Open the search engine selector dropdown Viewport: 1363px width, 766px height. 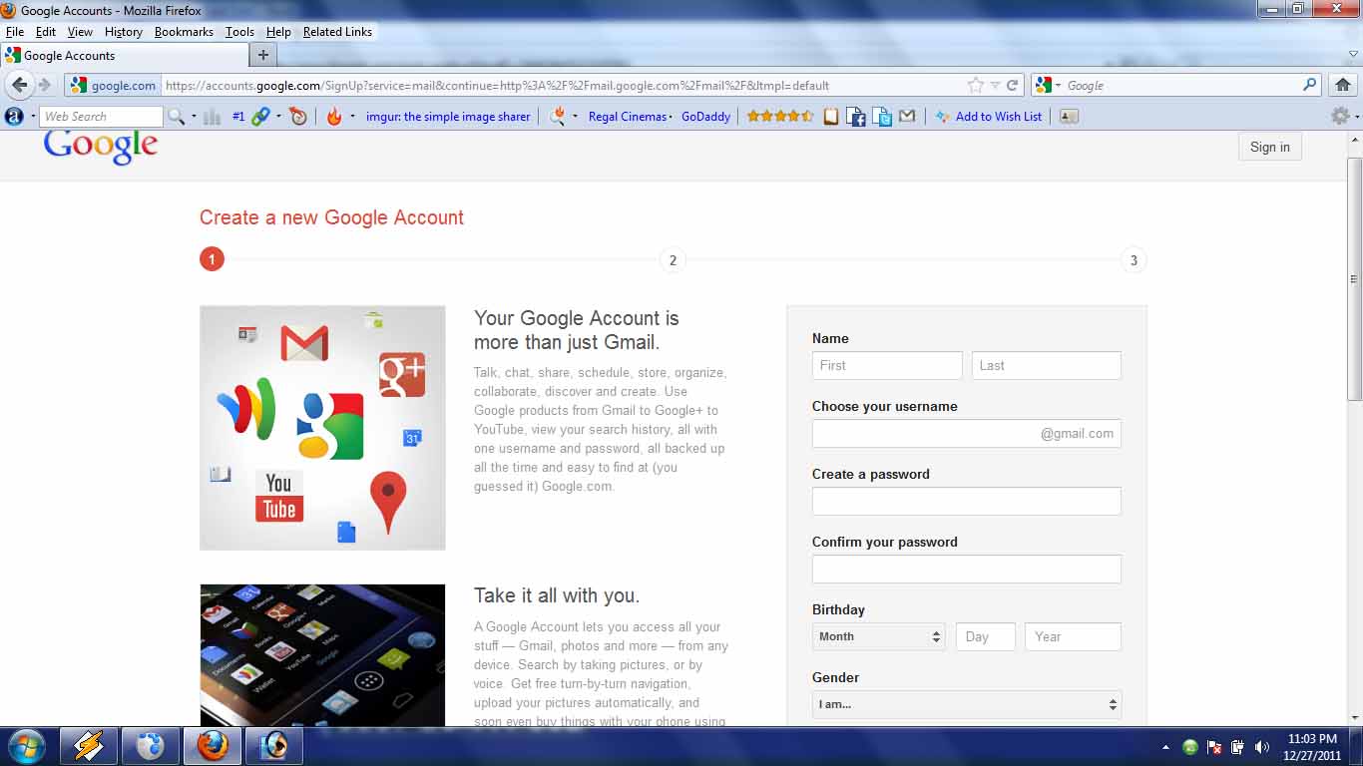pyautogui.click(x=1048, y=85)
